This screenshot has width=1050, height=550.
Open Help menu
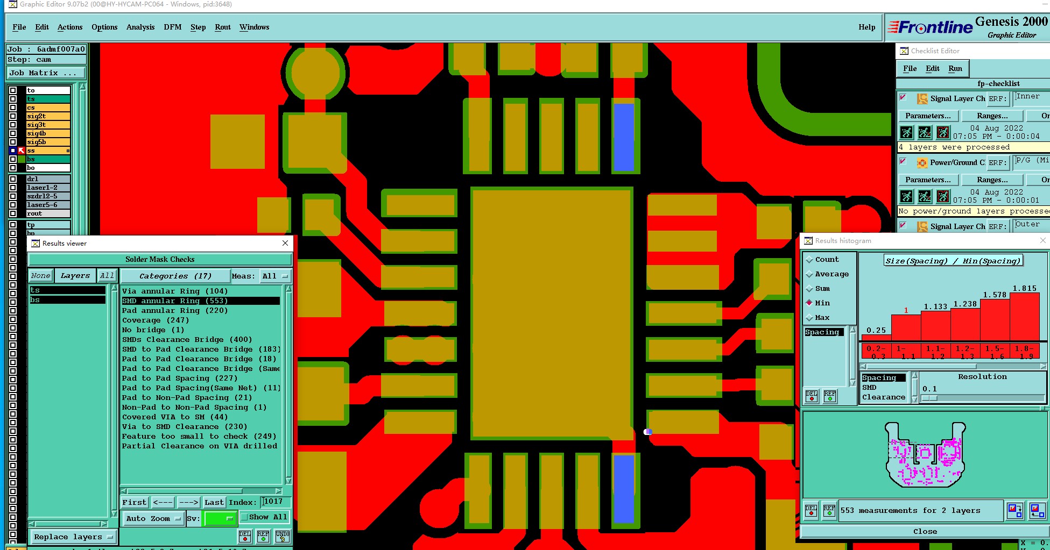tap(867, 27)
